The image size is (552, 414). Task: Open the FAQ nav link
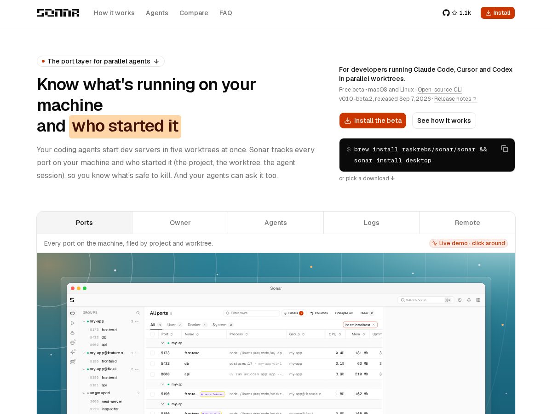coord(226,13)
